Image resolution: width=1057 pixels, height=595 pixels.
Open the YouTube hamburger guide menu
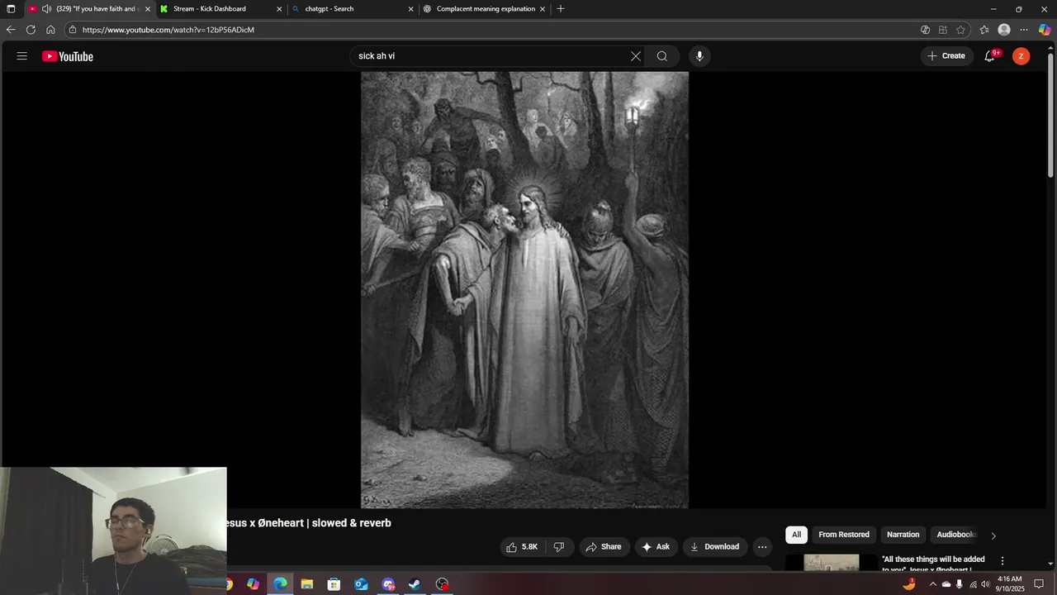coord(22,56)
